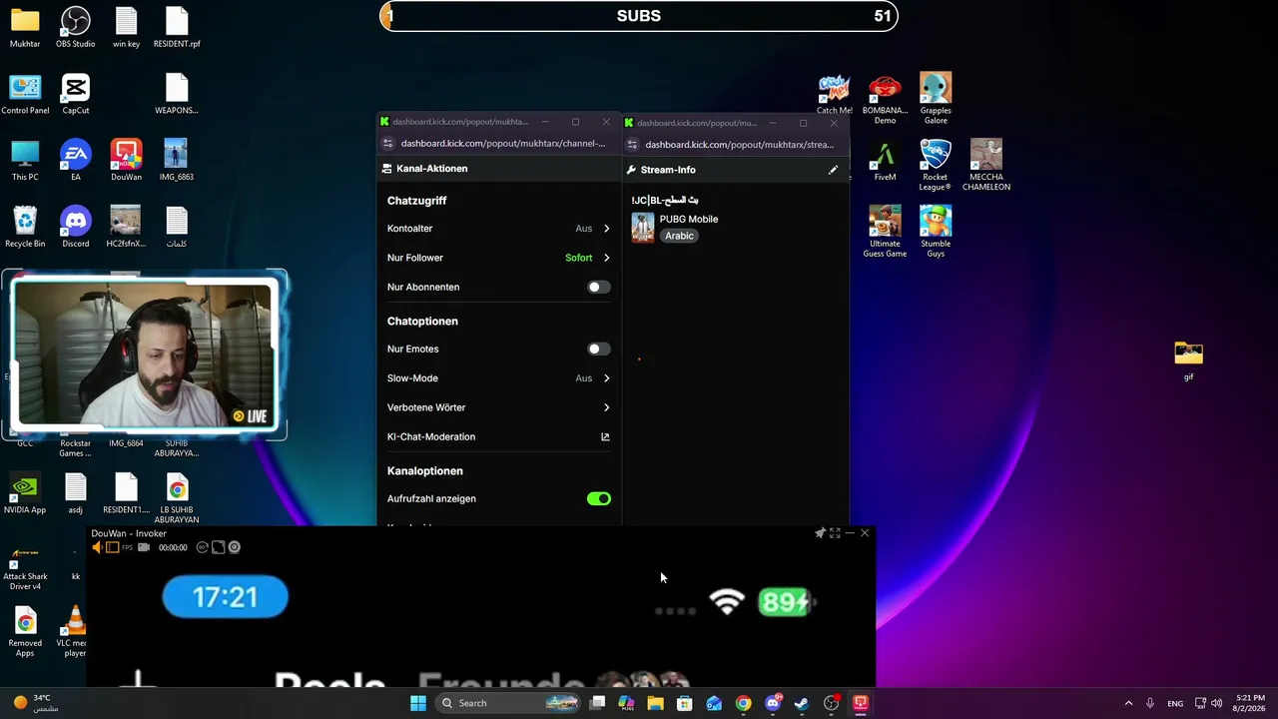Select the Control Panel desktop icon
Image resolution: width=1278 pixels, height=719 pixels.
click(25, 94)
